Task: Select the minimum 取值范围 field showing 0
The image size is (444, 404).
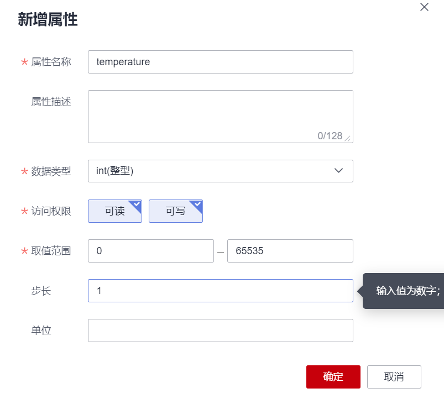Action: [x=150, y=251]
